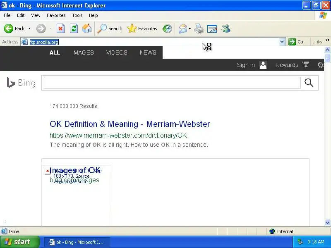Switch to the VIDEOS tab

pyautogui.click(x=117, y=52)
